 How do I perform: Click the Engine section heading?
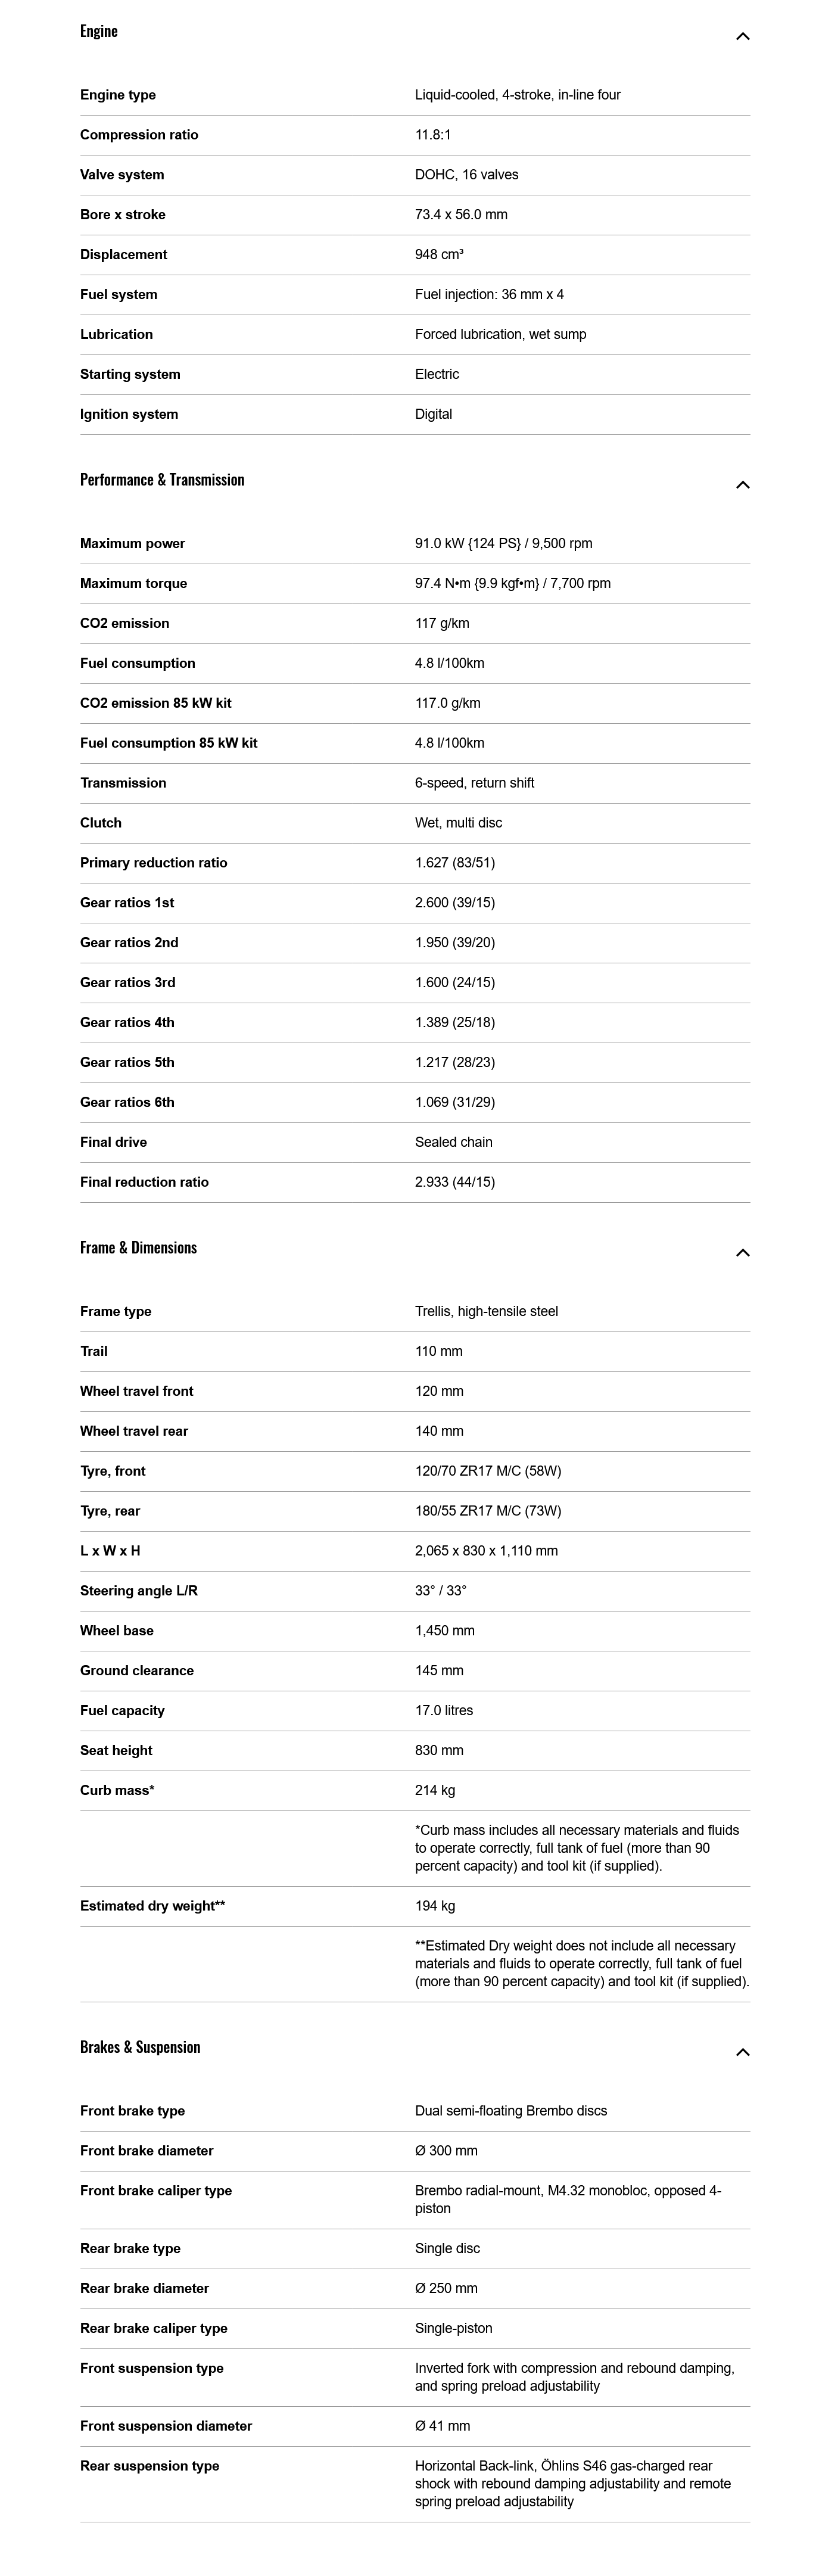click(x=99, y=31)
